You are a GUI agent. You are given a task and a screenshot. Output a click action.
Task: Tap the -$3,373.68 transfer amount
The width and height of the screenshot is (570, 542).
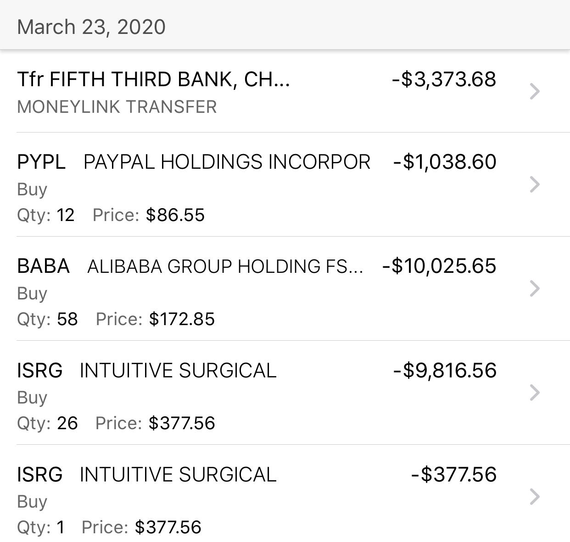coord(444,79)
